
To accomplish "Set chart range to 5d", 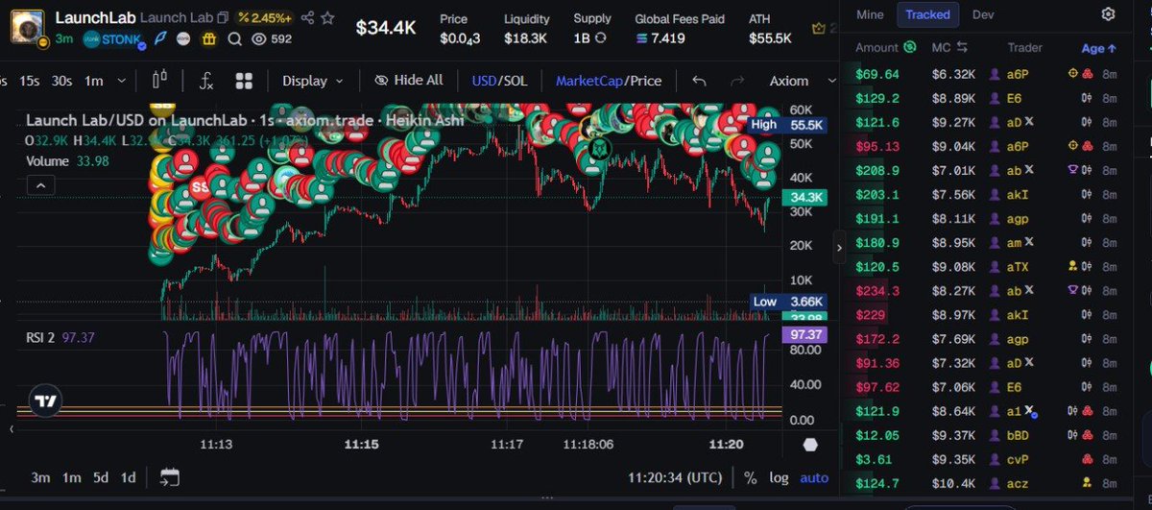I will coord(100,477).
